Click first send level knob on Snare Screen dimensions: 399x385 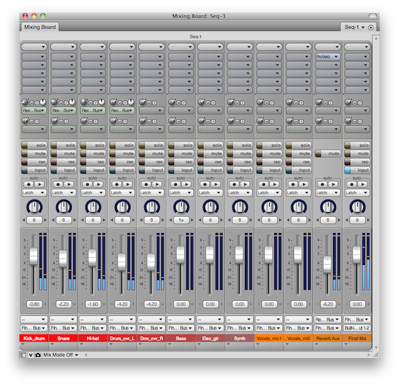tap(54, 102)
